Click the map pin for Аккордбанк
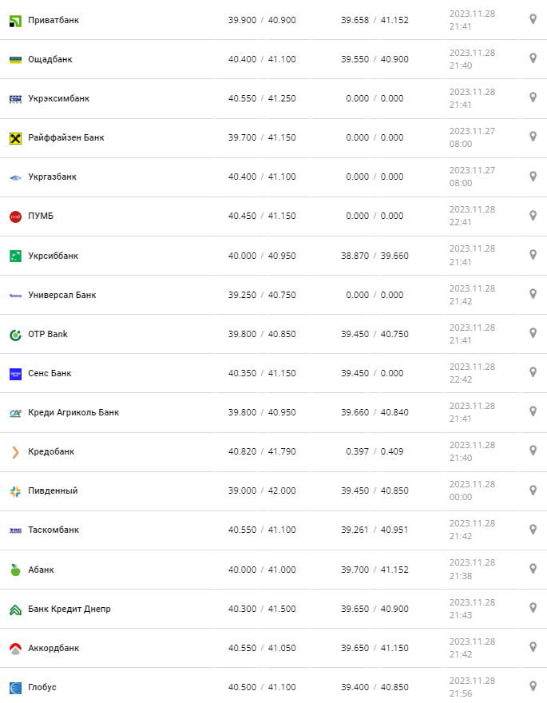 click(x=533, y=647)
